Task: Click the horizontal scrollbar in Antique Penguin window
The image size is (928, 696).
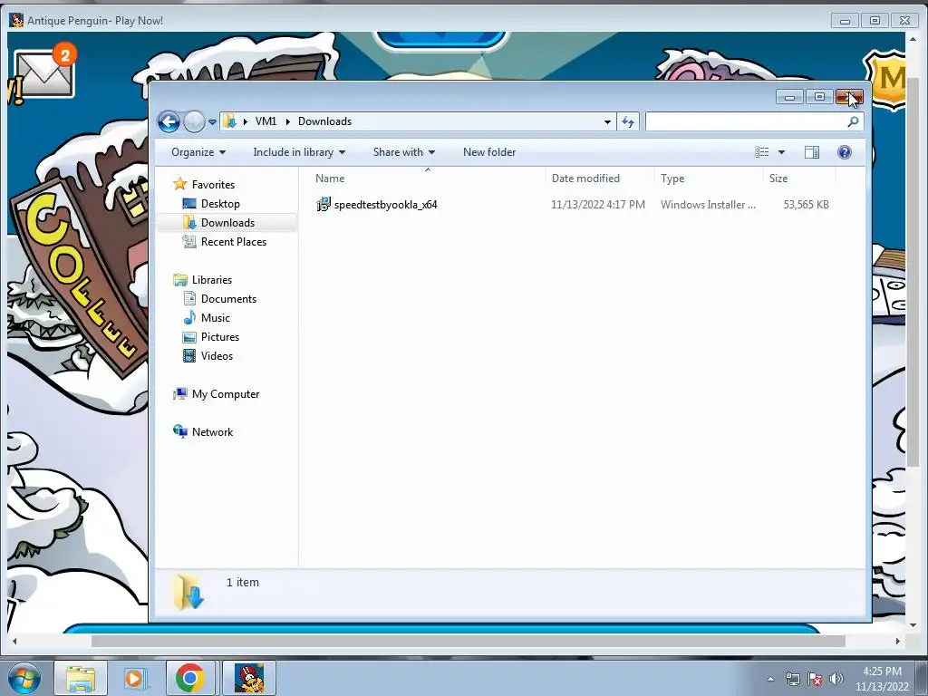Action: 468,641
